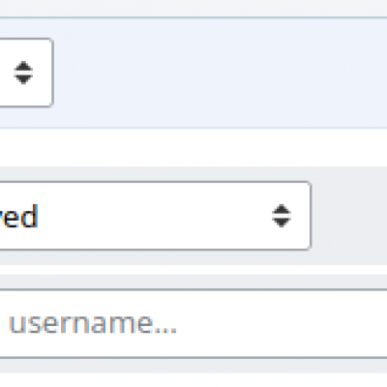The image size is (387, 387).
Task: Click the white body of the top select box
Action: click(x=7, y=73)
